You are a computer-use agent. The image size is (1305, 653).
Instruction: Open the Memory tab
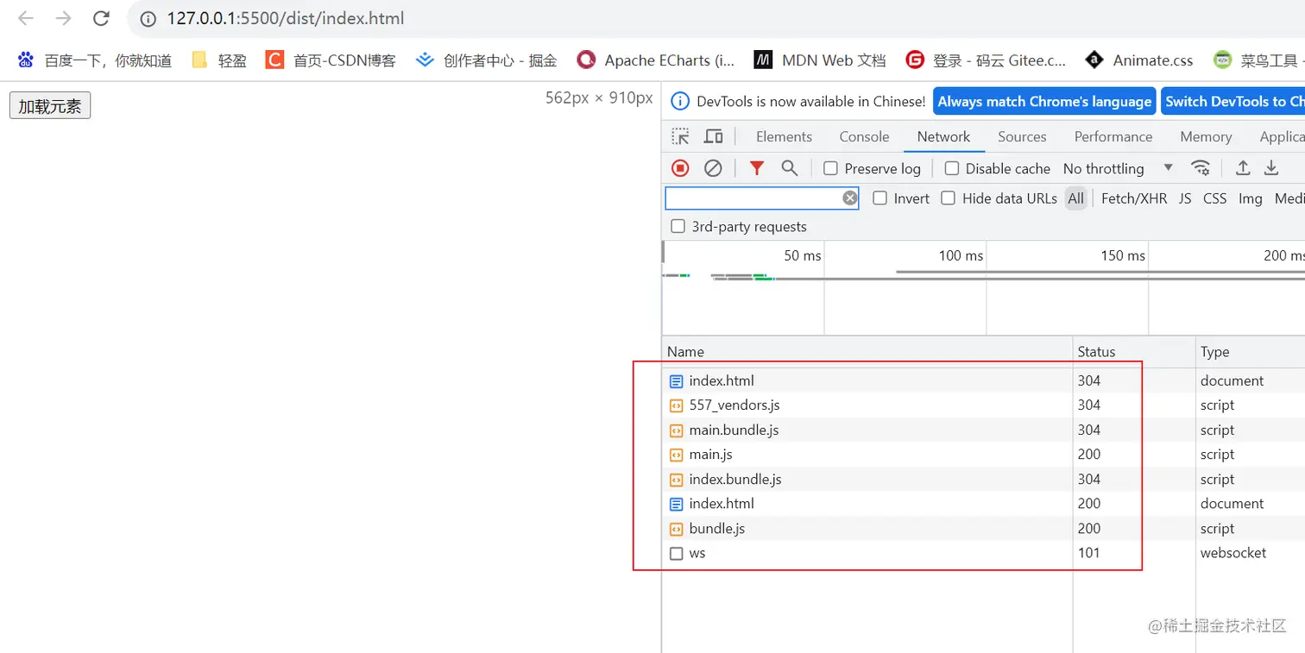coord(1206,136)
